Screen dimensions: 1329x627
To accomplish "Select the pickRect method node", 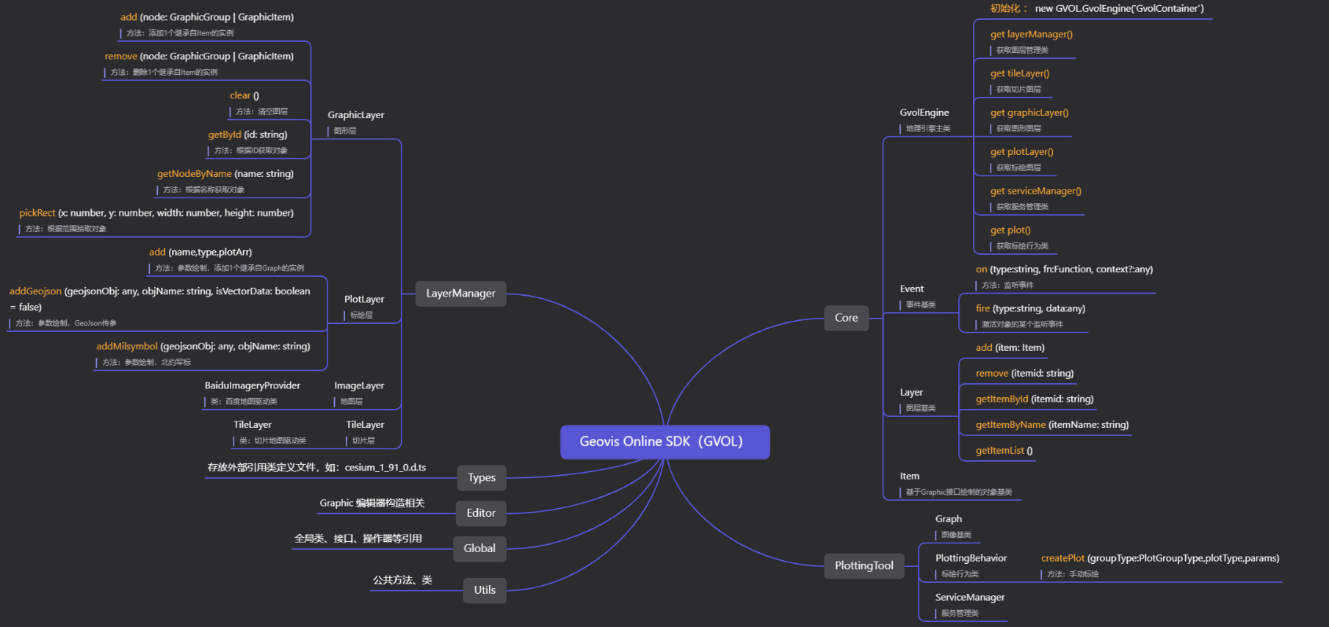I will coord(156,220).
